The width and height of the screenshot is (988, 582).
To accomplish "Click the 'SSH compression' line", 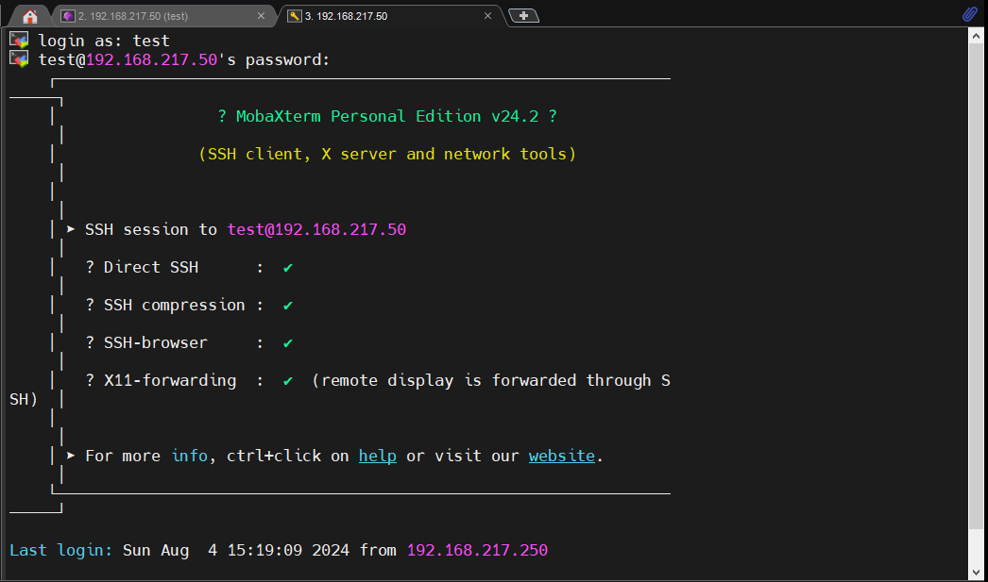I will (x=189, y=306).
